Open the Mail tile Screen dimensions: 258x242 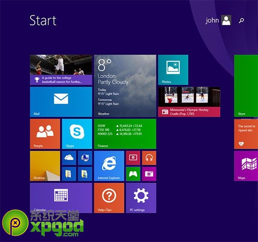pos(61,102)
